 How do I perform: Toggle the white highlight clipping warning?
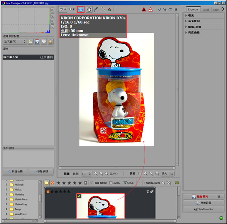pyautogui.click(x=151, y=9)
